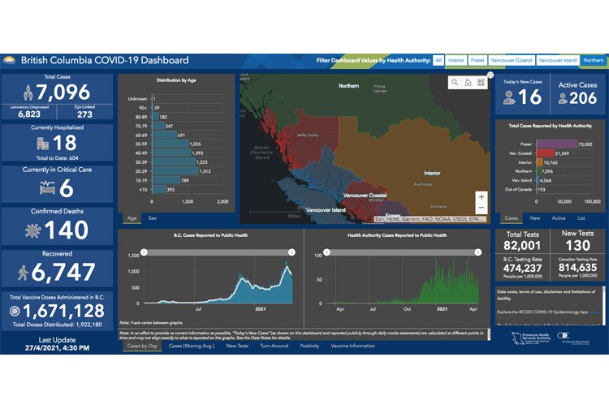Click the BC Centre for Disease Control logo
This screenshot has height=409, width=609.
[x=573, y=338]
